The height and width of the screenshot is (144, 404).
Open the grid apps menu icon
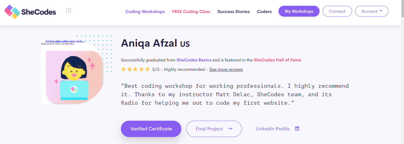pyautogui.click(x=69, y=10)
